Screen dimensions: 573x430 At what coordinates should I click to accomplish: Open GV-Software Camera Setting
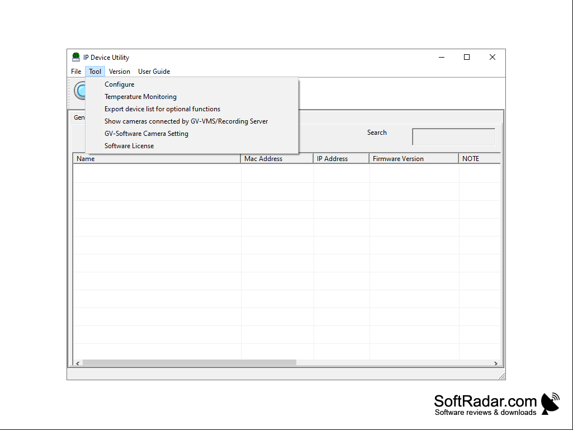pos(192,134)
